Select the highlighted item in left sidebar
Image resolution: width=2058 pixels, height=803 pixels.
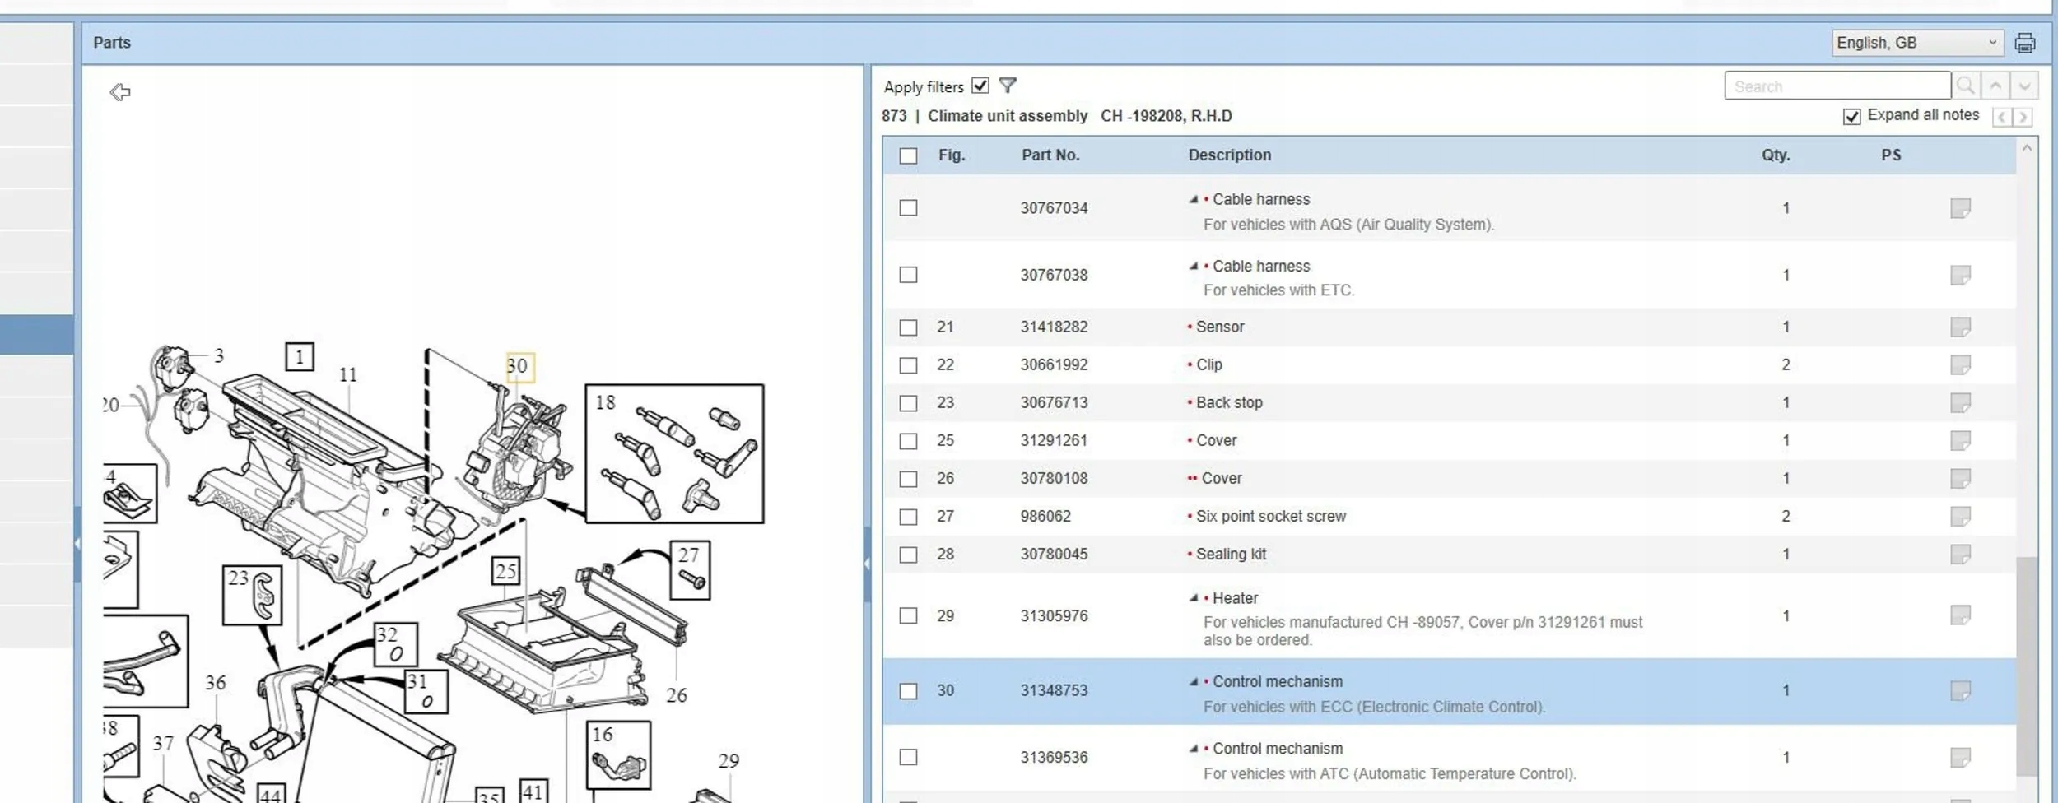click(37, 336)
